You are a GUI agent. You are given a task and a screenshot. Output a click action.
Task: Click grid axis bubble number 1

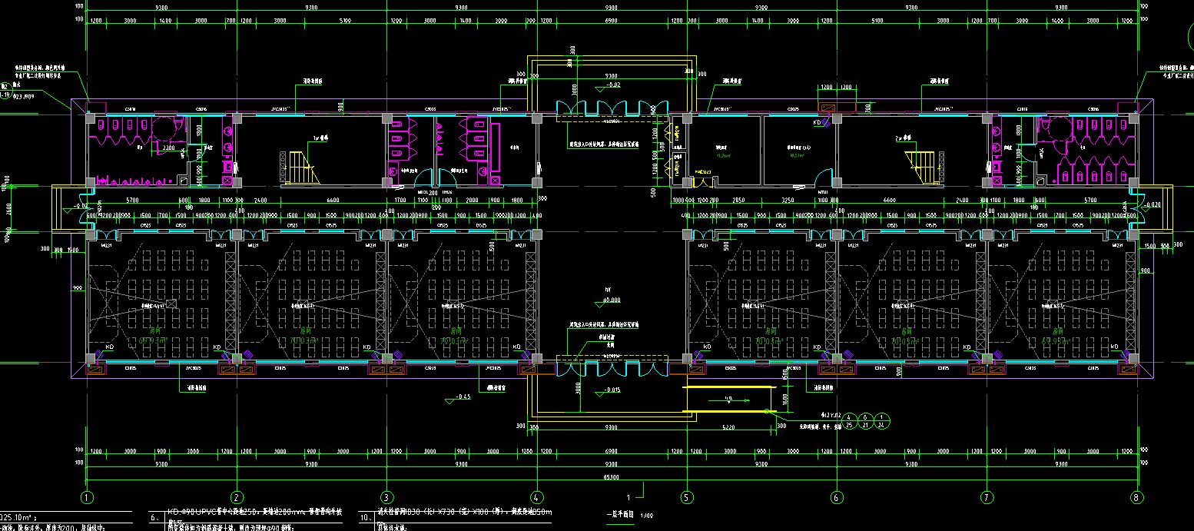[x=88, y=497]
